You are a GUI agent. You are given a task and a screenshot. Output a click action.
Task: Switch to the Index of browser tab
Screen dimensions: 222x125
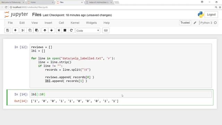tap(99, 2)
